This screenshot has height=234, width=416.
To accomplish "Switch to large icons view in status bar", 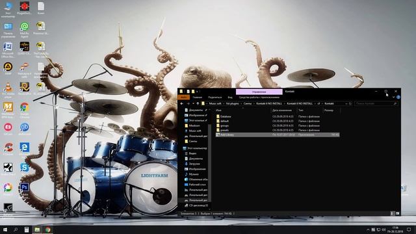I will point(397,213).
